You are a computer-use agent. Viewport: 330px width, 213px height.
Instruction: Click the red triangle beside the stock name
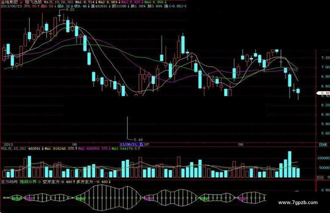pyautogui.click(x=21, y=2)
